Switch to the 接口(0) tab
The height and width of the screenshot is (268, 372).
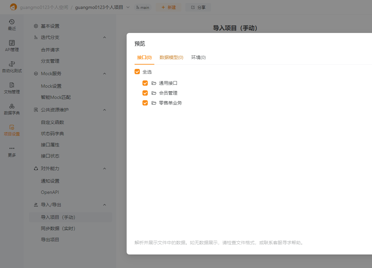click(144, 57)
